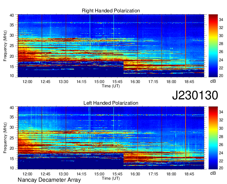Click the '16:30' tick under the bottom plot
The width and height of the screenshot is (227, 184).
click(x=135, y=174)
